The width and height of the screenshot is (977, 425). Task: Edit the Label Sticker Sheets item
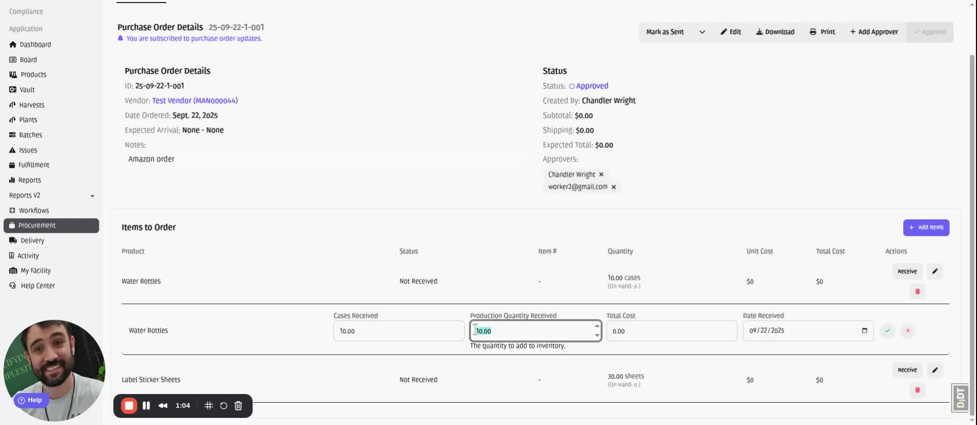click(935, 370)
